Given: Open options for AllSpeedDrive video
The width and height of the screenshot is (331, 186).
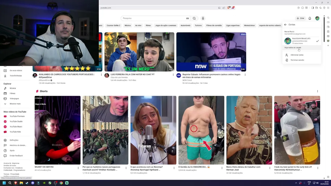Looking at the screenshot, I should coord(101,75).
